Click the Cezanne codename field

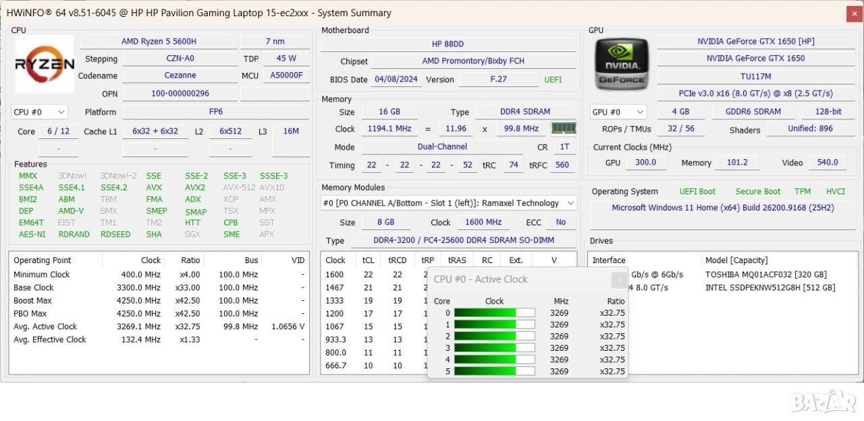point(180,76)
